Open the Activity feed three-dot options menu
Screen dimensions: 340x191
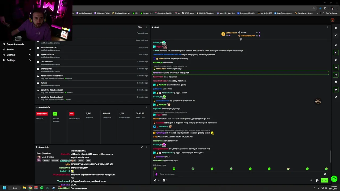(x=147, y=27)
